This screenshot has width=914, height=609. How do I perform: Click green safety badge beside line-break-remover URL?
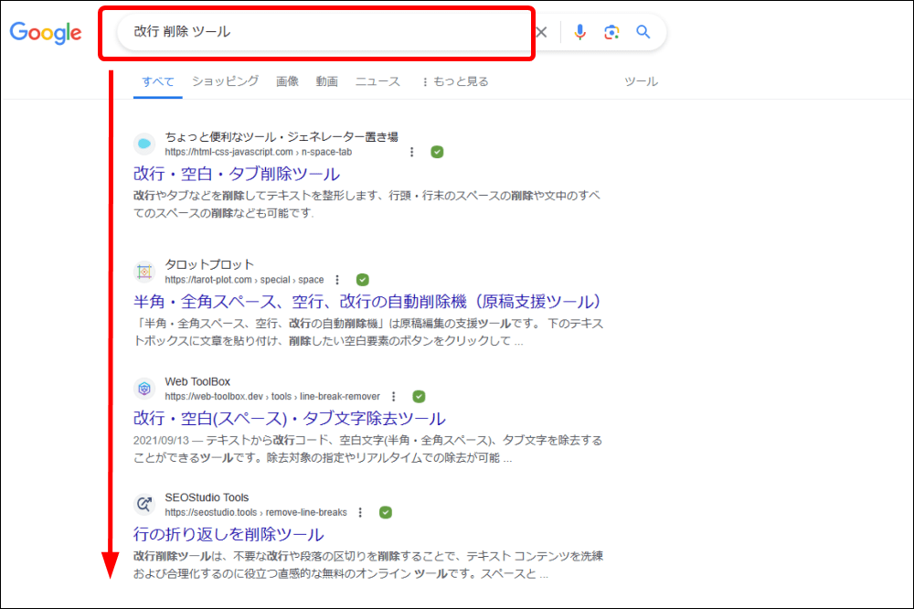click(x=419, y=396)
